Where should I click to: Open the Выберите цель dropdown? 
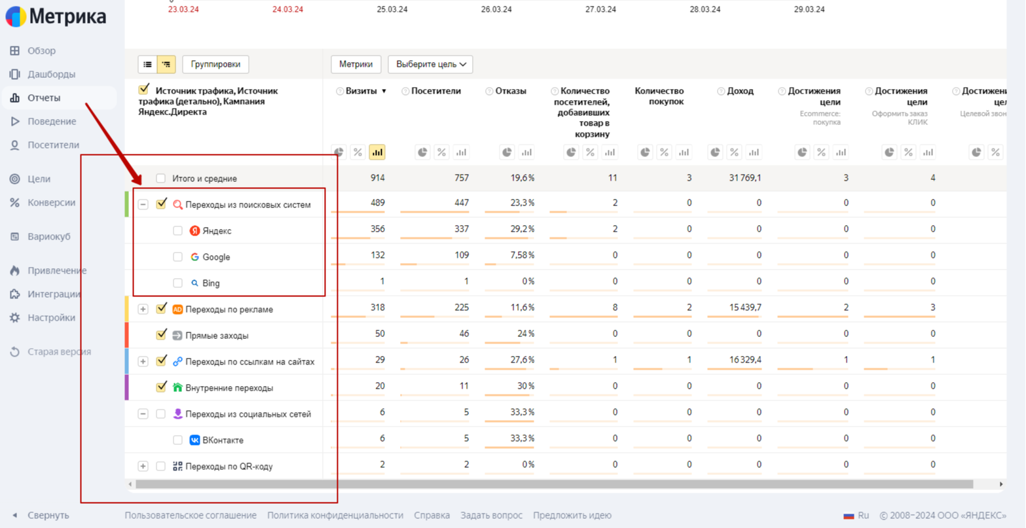[431, 64]
